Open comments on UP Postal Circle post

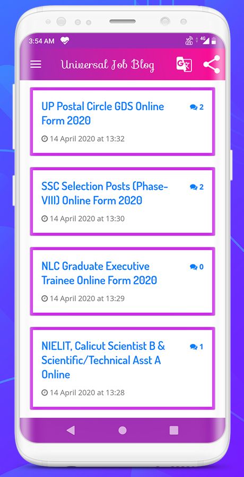coord(196,107)
